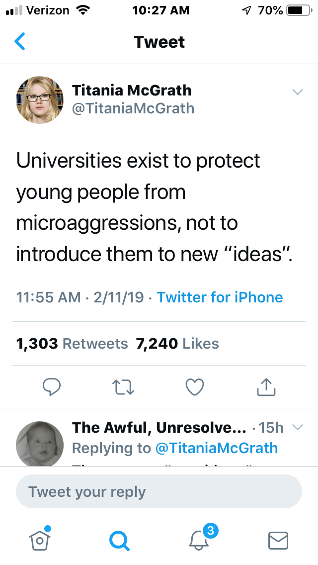Tap the battery indicator in status bar
Screen dimensions: 318x565
[297, 10]
